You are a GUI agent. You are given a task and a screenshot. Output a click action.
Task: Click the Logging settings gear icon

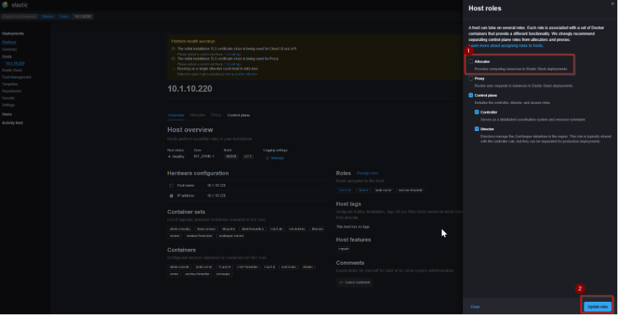pos(267,158)
